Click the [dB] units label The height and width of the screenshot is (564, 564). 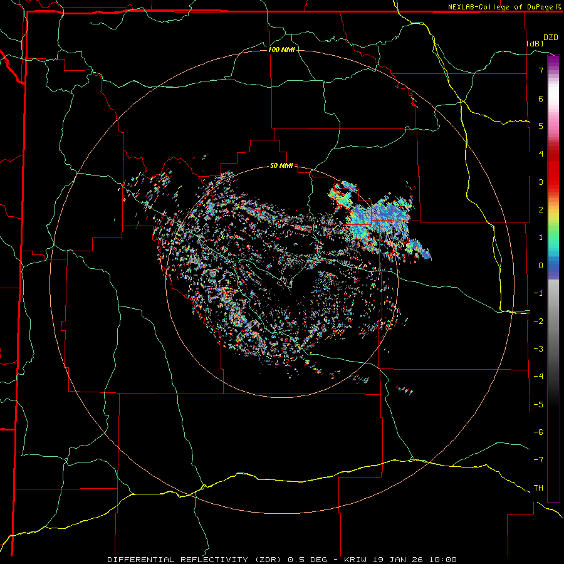point(535,43)
